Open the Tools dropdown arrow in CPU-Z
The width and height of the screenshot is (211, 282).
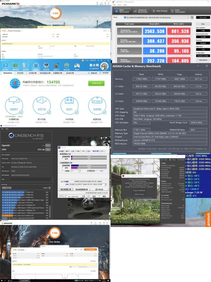tap(88, 196)
